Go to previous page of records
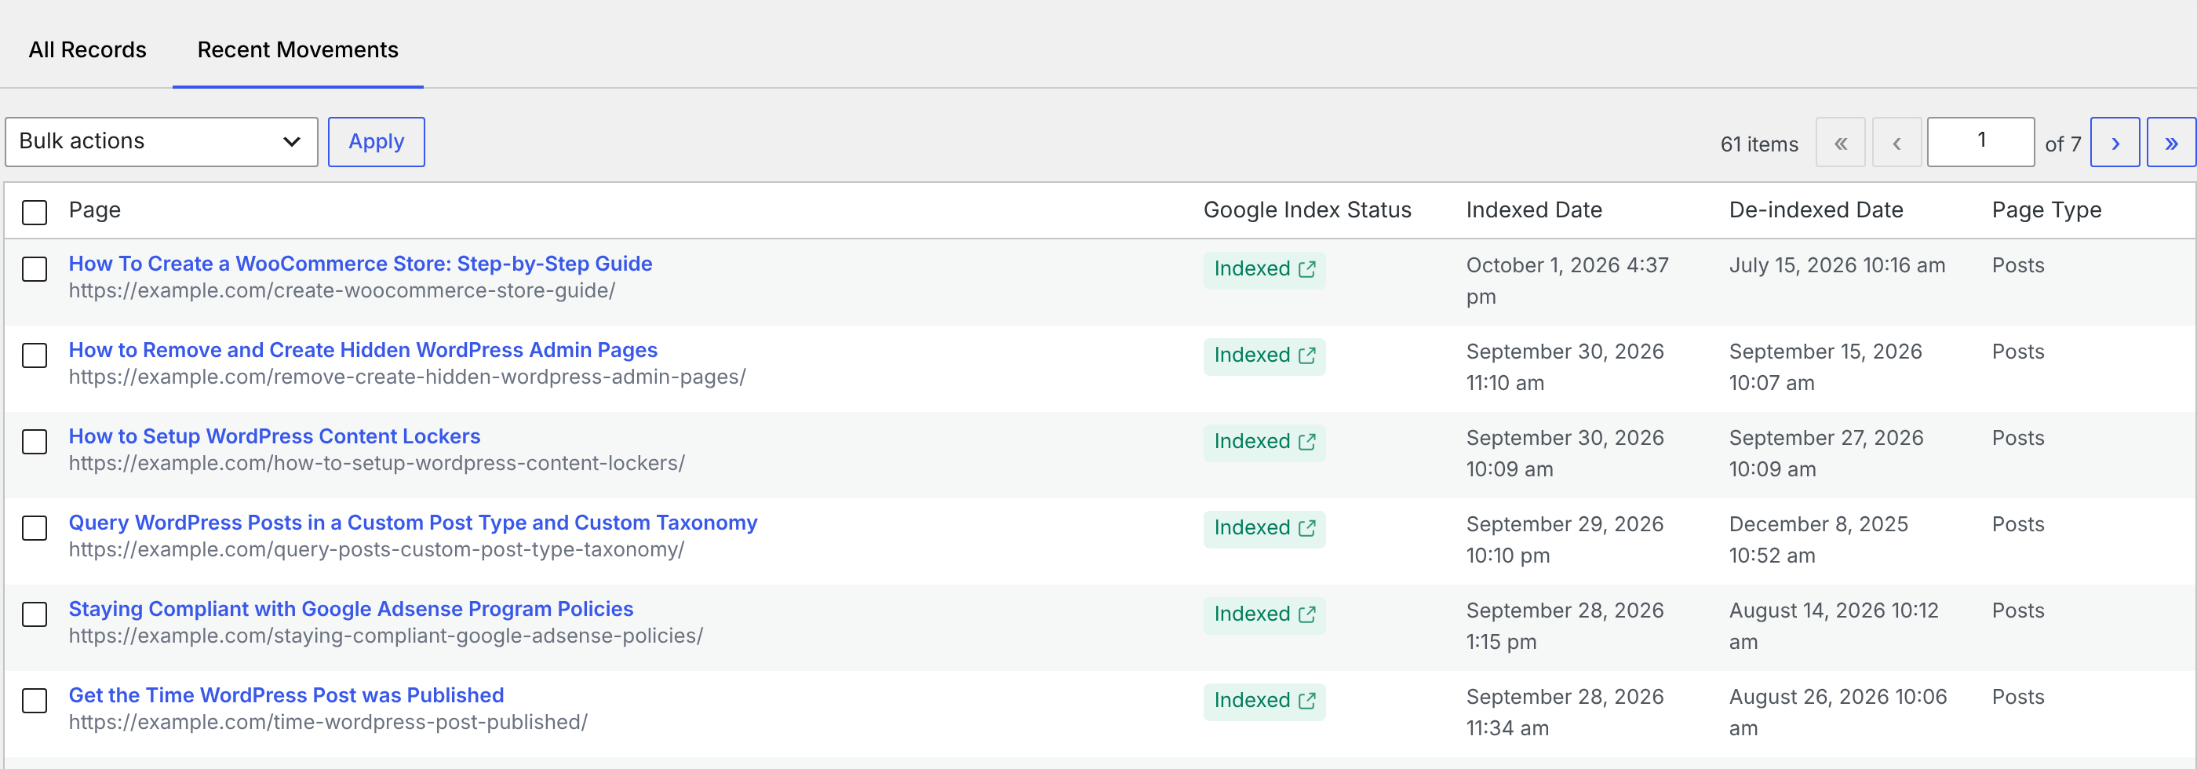The width and height of the screenshot is (2197, 769). click(x=1896, y=142)
